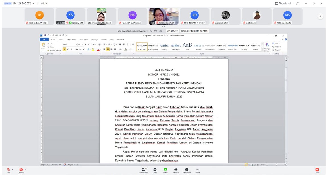This screenshot has height=175, width=327.
Task: Click the Word zoom slider in status bar
Action: tap(276, 164)
